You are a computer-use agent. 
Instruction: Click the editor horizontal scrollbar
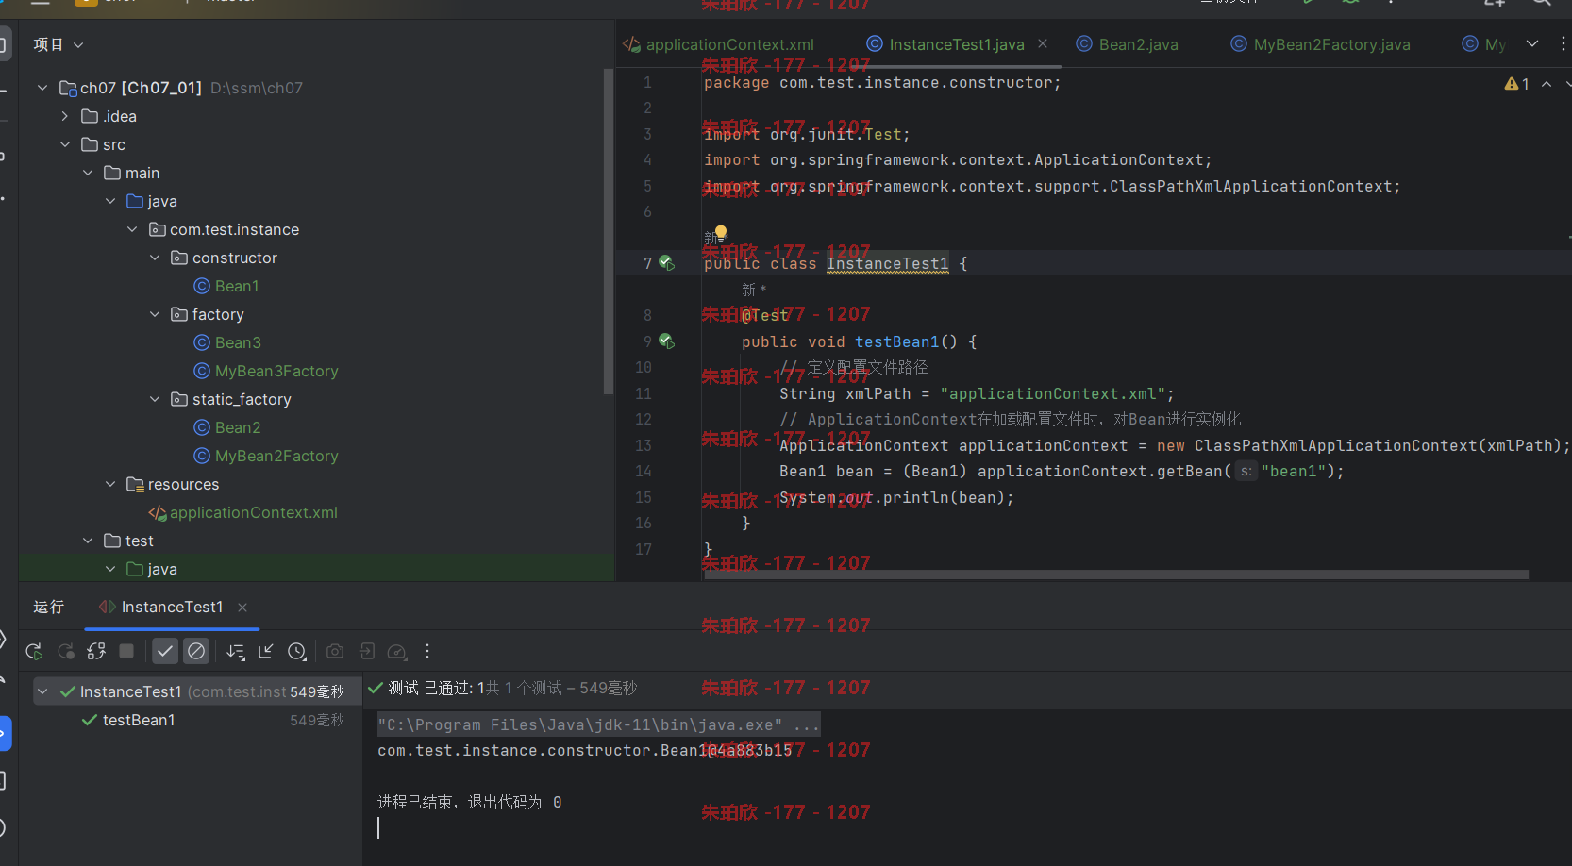1116,574
